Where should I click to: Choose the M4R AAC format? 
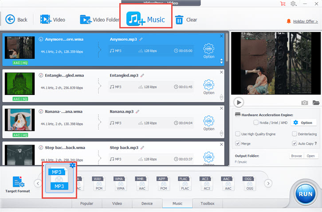click(142, 183)
